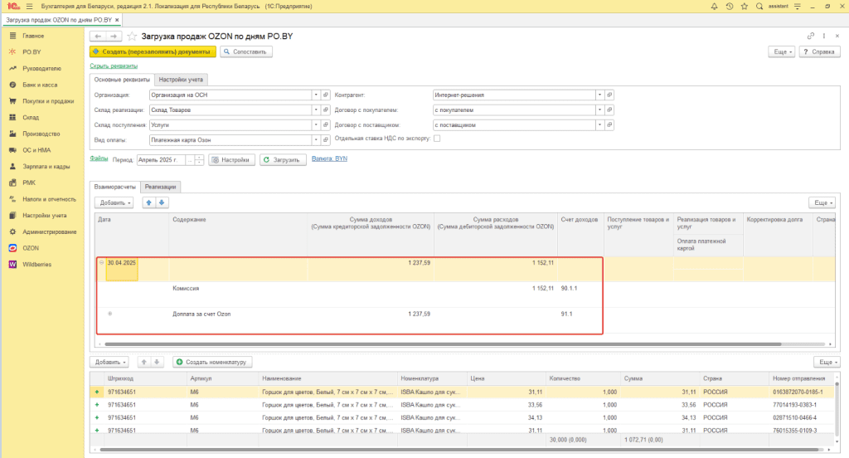
Task: Open Склад поступления dropdown arrow
Action: click(x=316, y=125)
